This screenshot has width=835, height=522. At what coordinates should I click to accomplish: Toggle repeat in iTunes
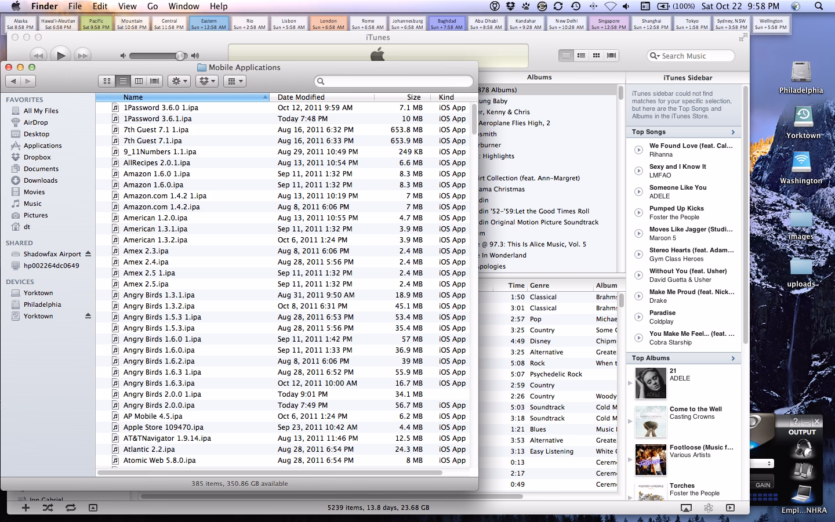(x=71, y=507)
